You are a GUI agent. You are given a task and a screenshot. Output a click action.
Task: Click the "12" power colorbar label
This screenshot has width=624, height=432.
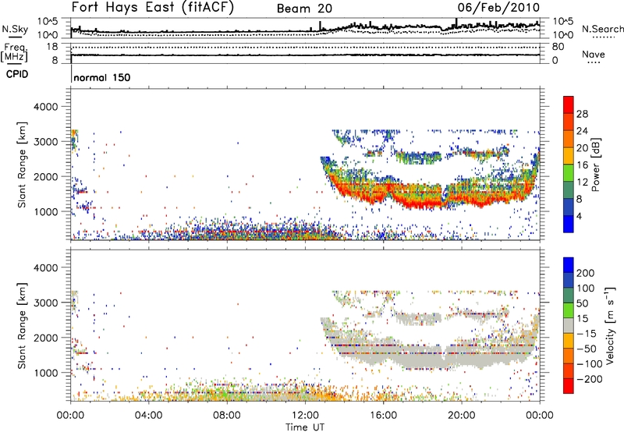tap(582, 182)
